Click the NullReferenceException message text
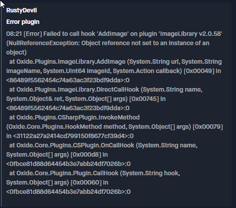The height and width of the screenshot is (208, 236). [x=108, y=43]
